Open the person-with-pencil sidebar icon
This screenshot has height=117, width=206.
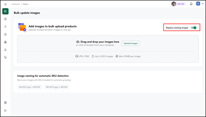coord(6,50)
